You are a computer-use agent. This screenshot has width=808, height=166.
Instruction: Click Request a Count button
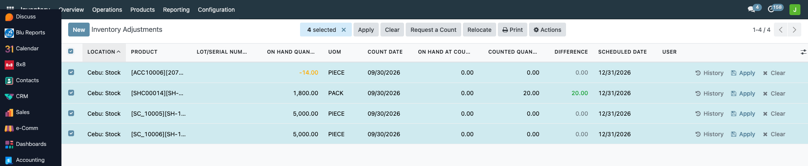[x=433, y=30]
